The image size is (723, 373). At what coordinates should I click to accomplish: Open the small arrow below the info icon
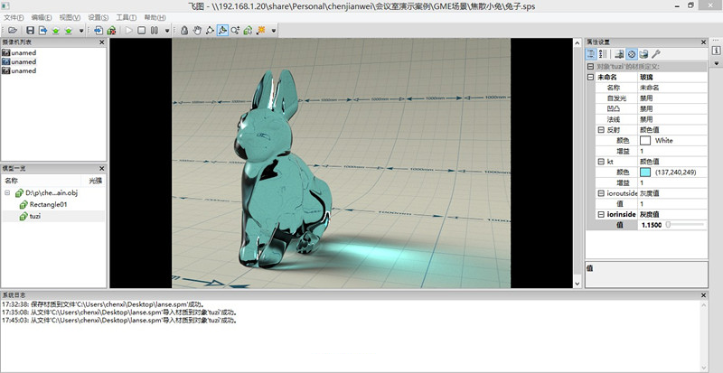click(716, 63)
